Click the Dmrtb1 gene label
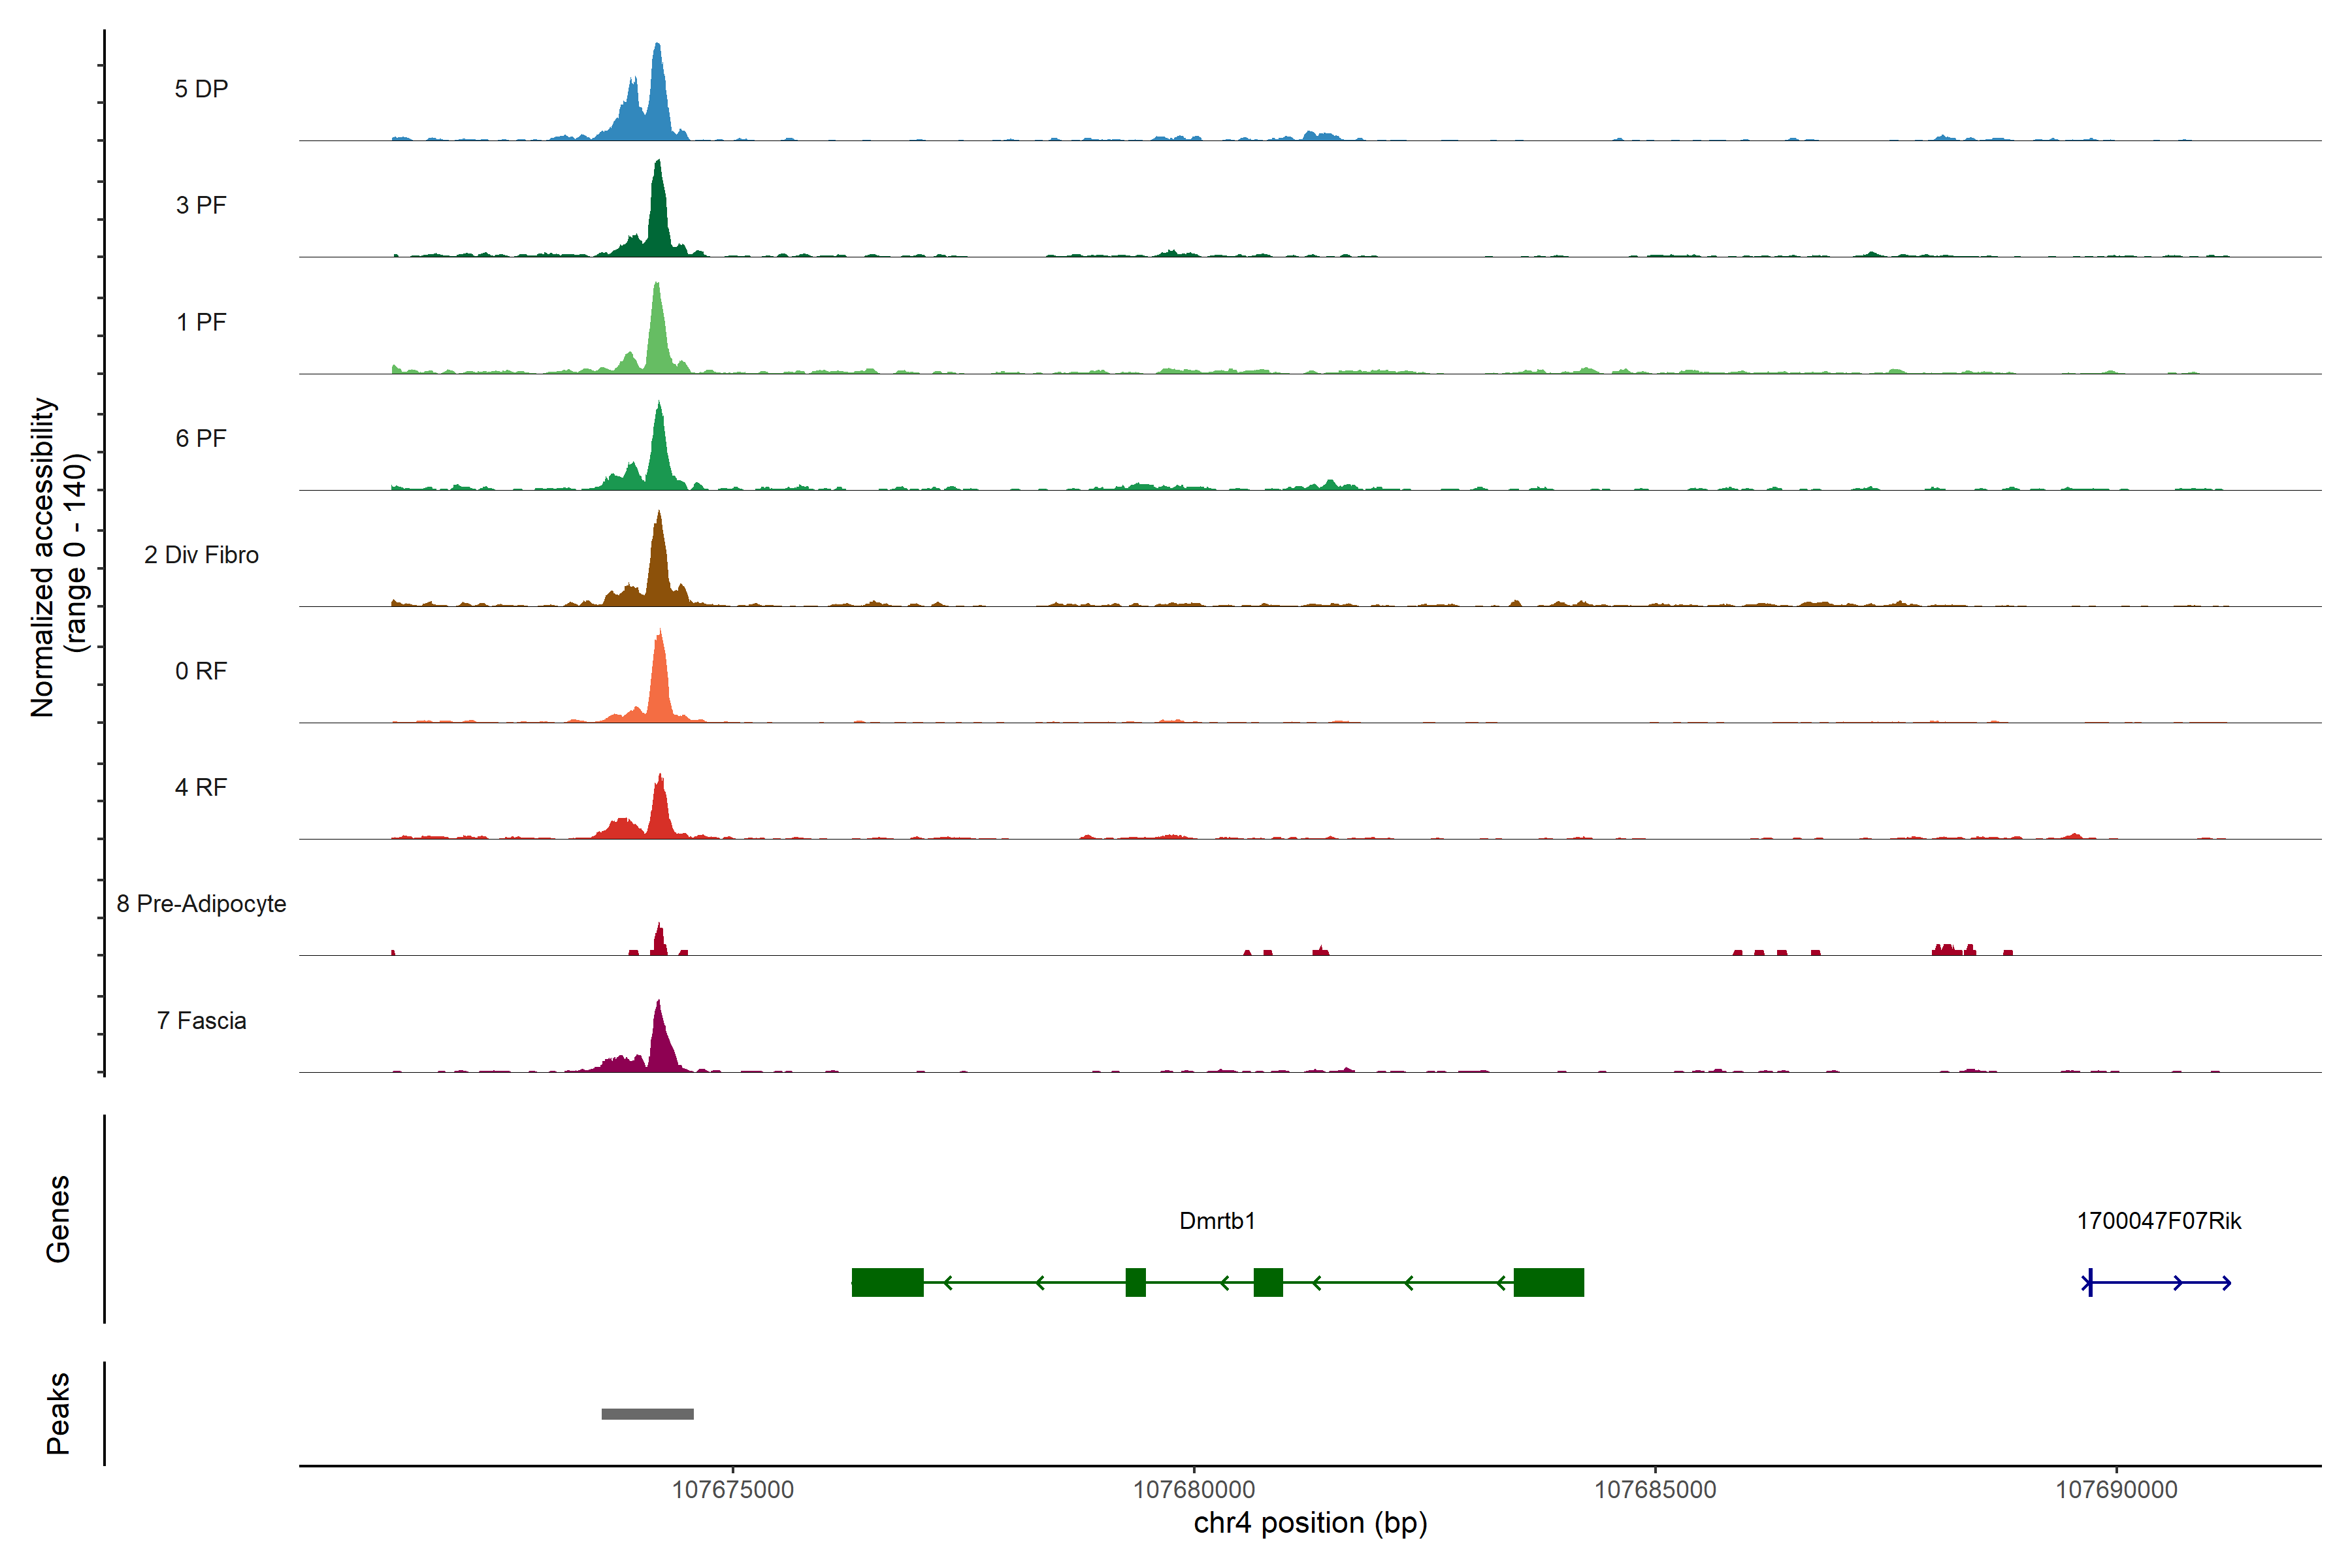The width and height of the screenshot is (2352, 1568). click(x=1216, y=1220)
